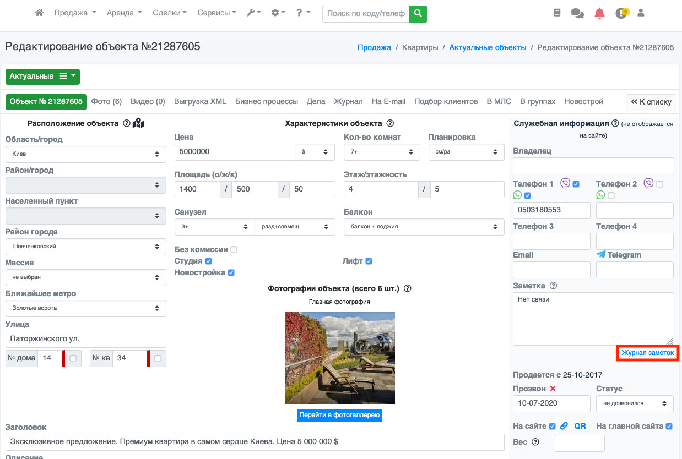The height and width of the screenshot is (459, 682).
Task: Click the user profile icon
Action: [641, 13]
